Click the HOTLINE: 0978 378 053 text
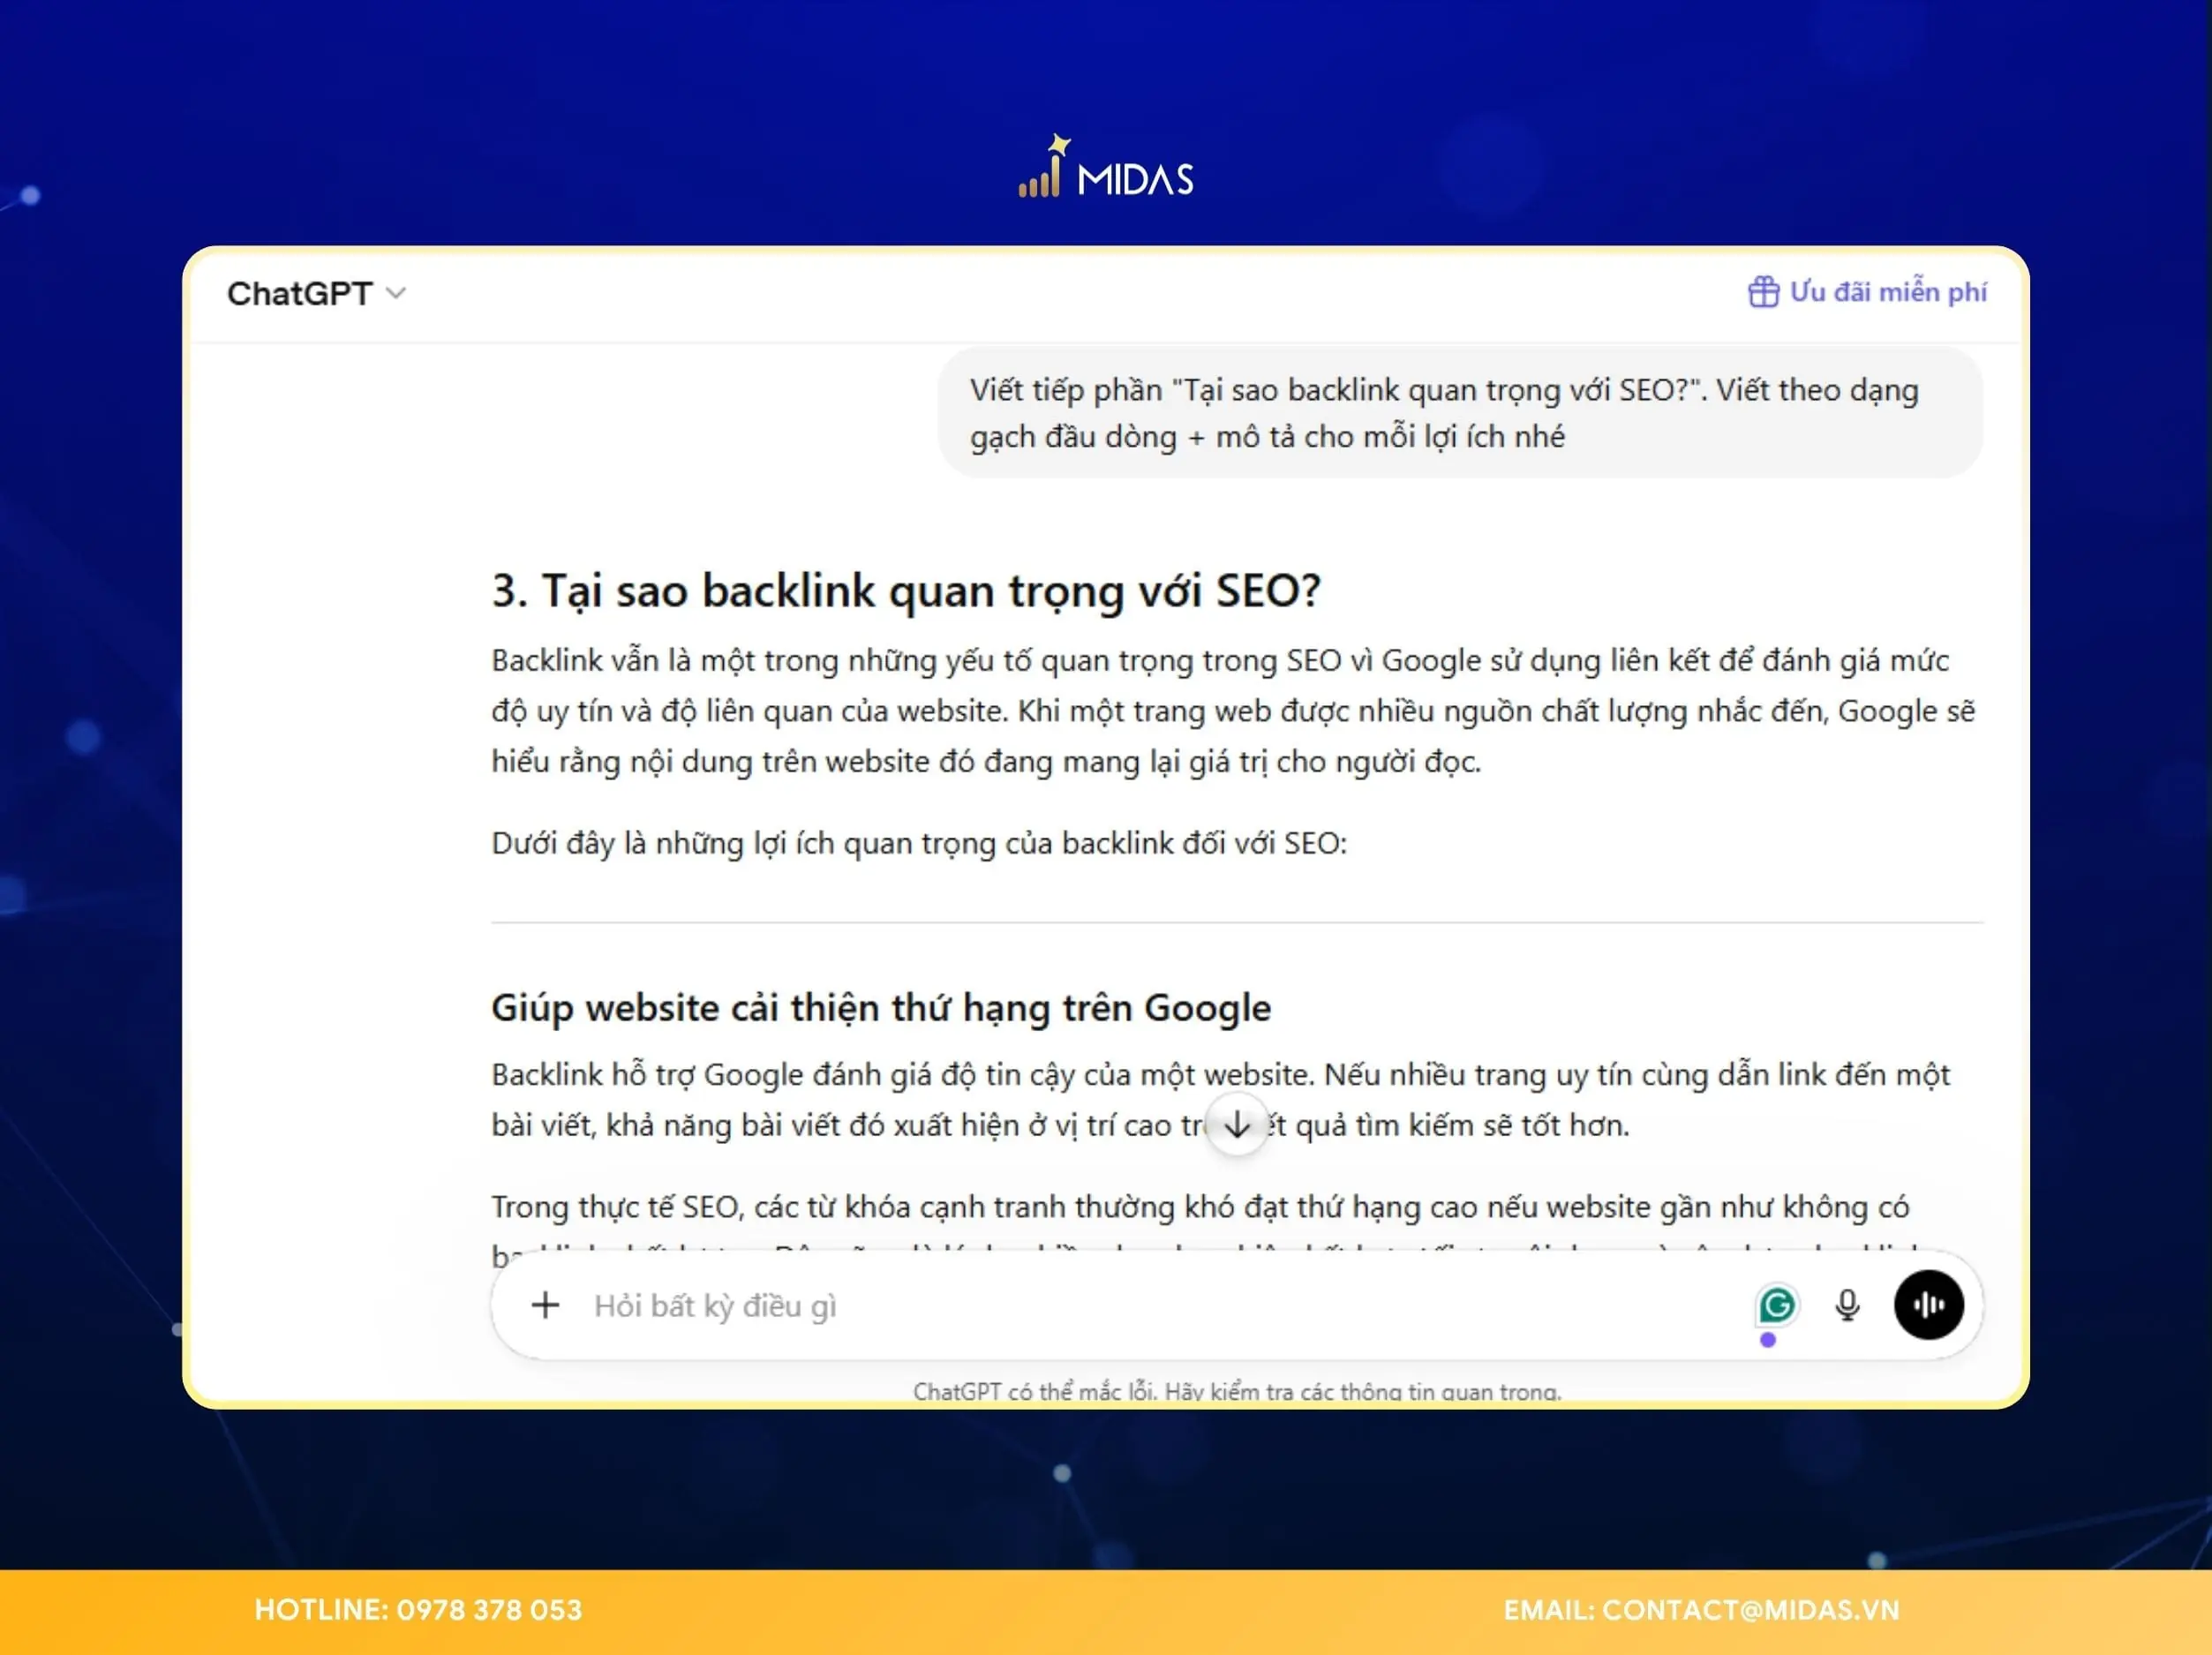 click(x=418, y=1610)
